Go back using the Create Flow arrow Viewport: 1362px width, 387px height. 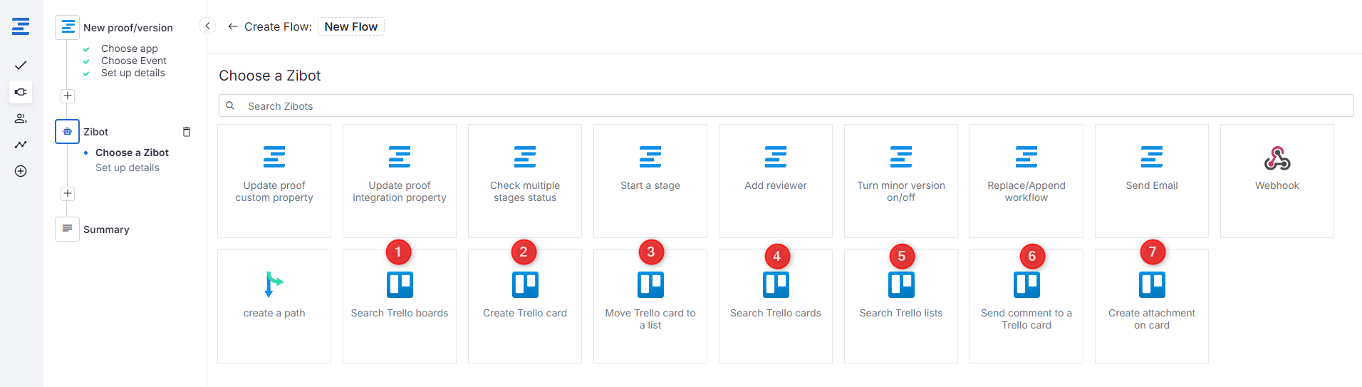(x=232, y=26)
